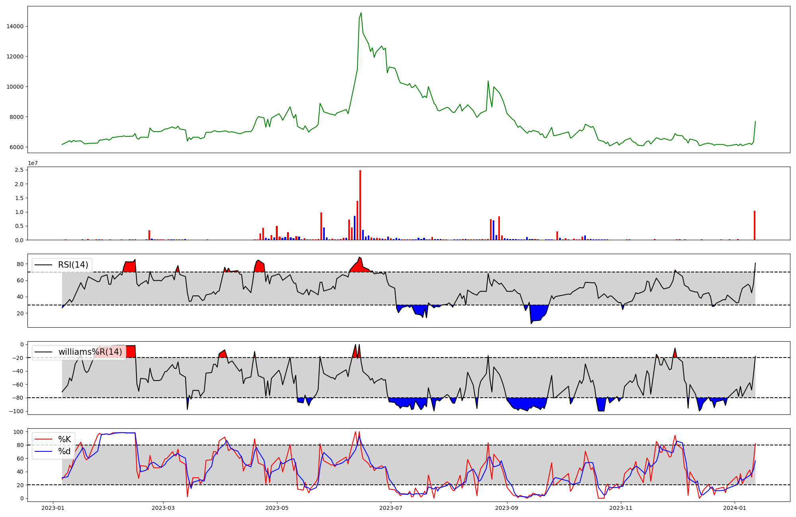Click the 1e7 volume scale label

pos(33,163)
